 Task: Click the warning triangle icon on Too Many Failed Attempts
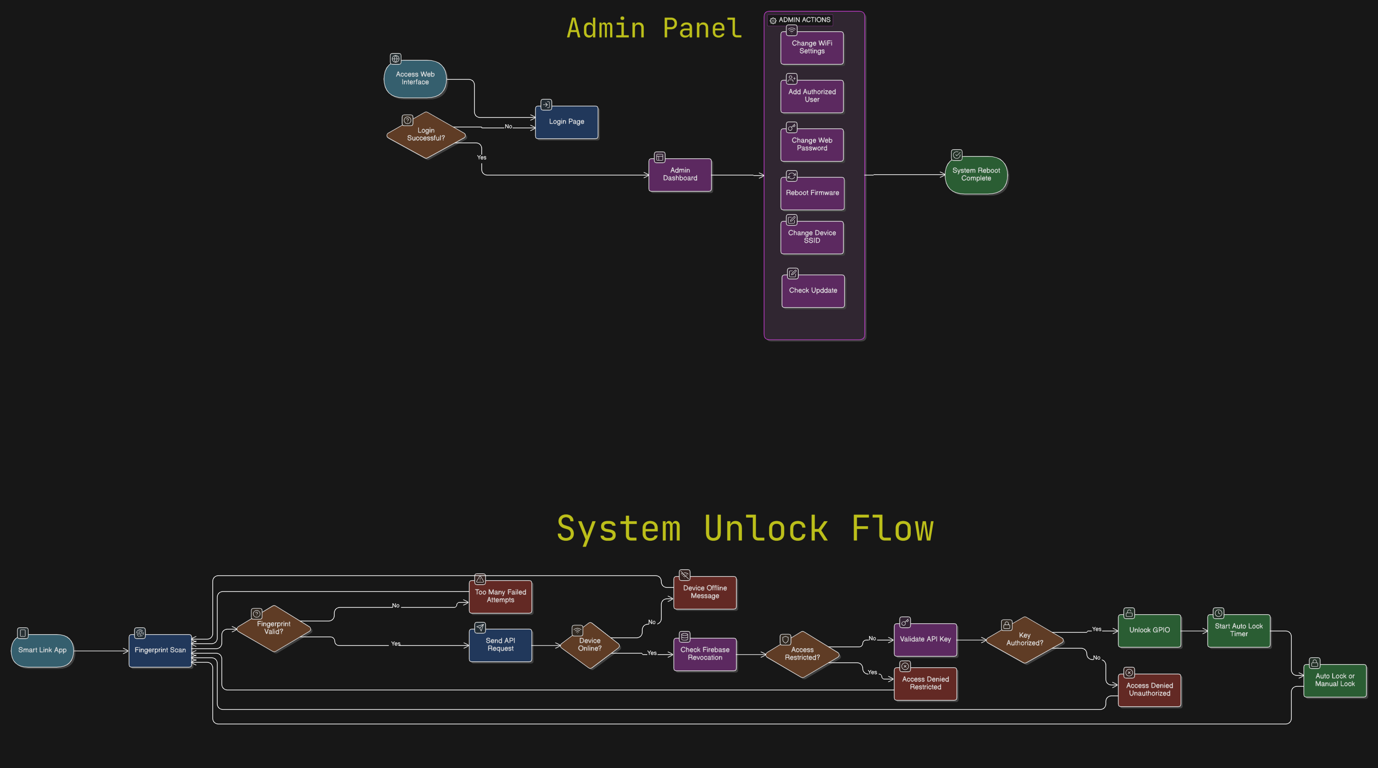point(480,579)
